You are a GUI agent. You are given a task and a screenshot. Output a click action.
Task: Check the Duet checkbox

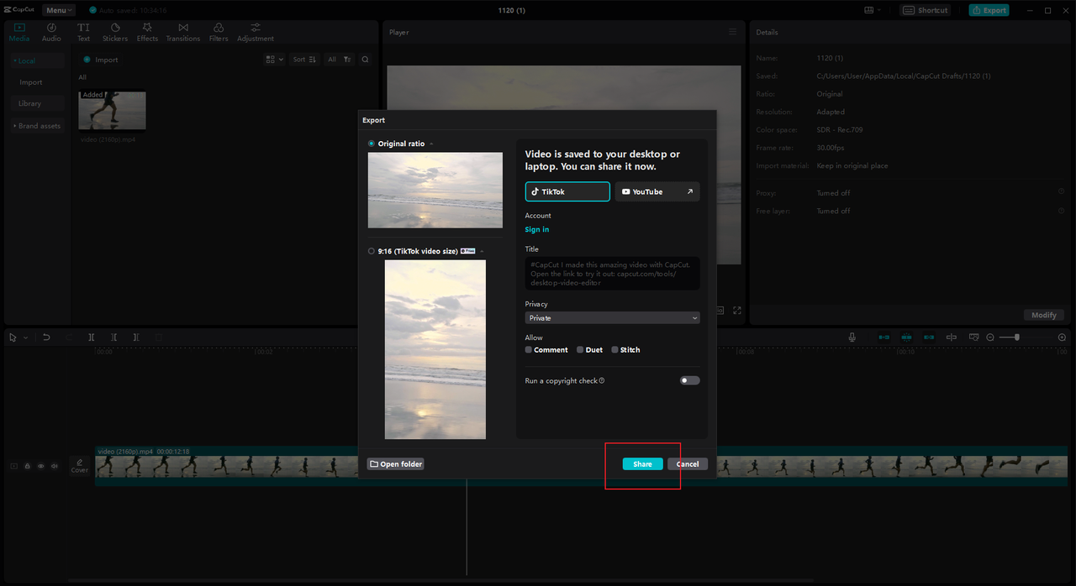tap(580, 350)
